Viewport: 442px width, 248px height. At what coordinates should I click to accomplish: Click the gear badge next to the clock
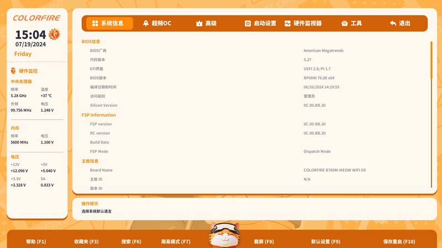[x=54, y=35]
